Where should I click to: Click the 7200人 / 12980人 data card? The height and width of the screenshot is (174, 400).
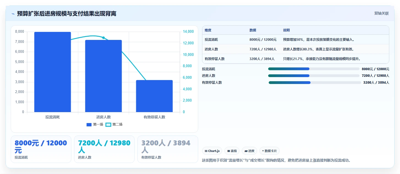[x=104, y=149]
